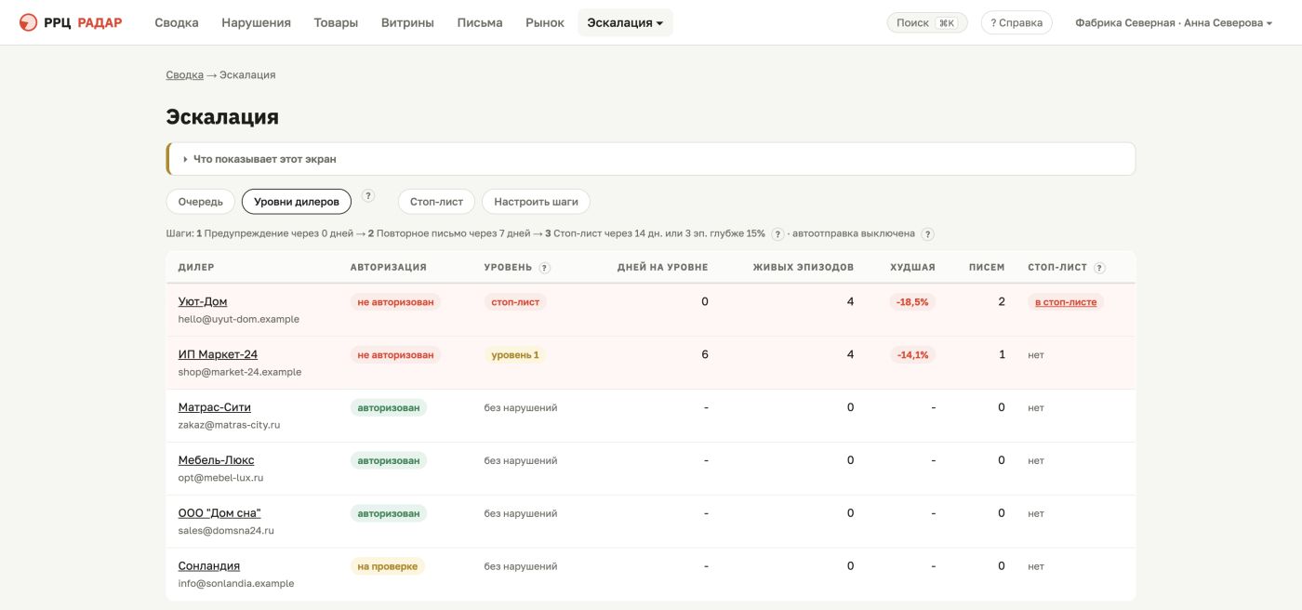Click the Сводка breadcrumb link
Screen dimensions: 1302x610
(185, 74)
